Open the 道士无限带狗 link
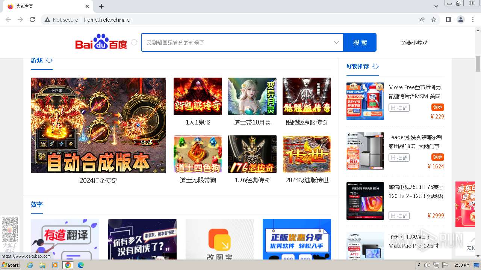The height and width of the screenshot is (270, 481). tap(198, 180)
